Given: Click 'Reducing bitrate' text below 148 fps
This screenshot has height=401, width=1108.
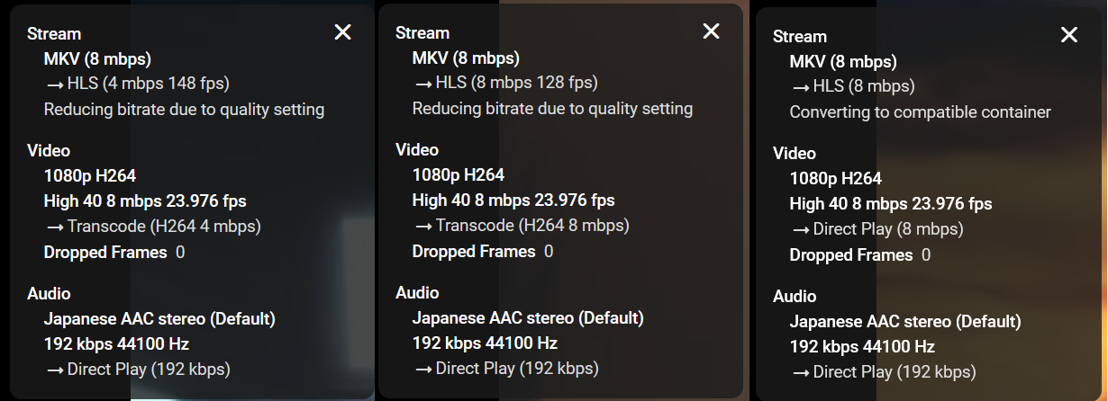Looking at the screenshot, I should point(185,110).
